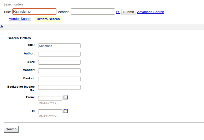Select the Orders Search tab
Screen dimensions: 204x140
click(48, 19)
